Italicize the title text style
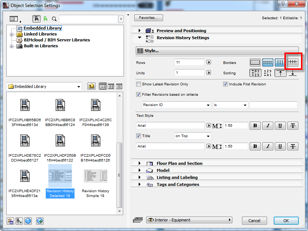 (x=267, y=146)
